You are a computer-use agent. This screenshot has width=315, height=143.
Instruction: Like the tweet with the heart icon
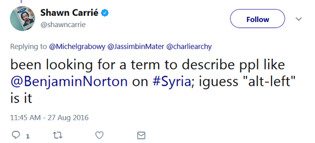[100, 135]
